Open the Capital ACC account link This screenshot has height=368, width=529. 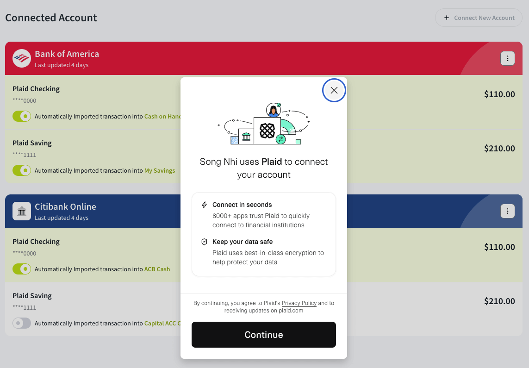click(162, 323)
